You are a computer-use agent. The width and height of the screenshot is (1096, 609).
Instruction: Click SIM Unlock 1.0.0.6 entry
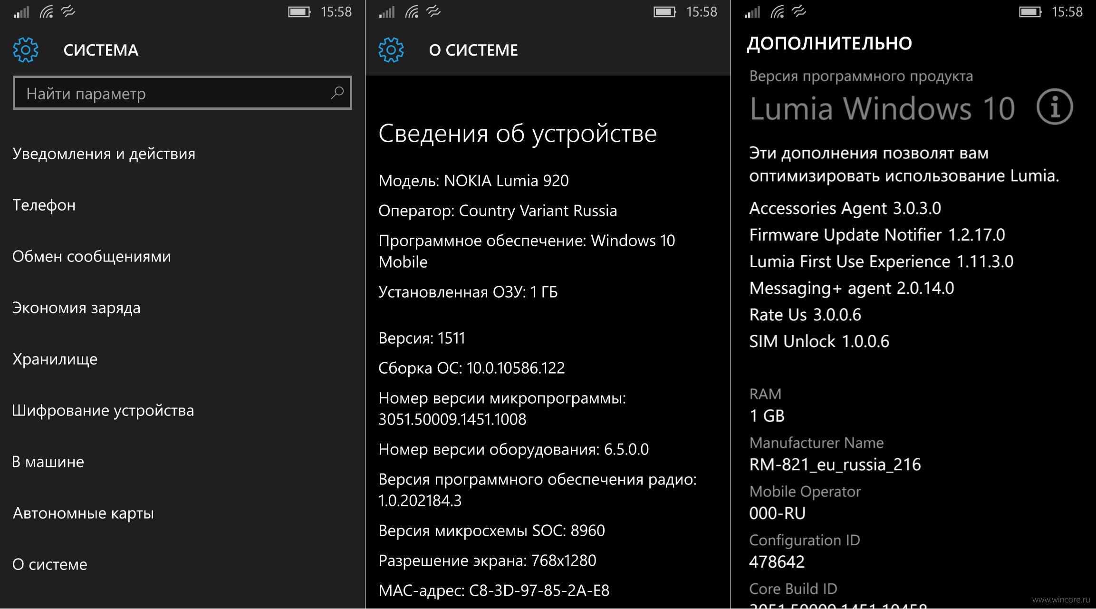coord(819,341)
